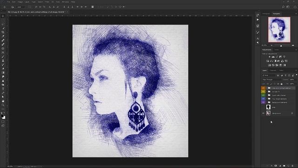Open the layer Opacity value dropdown
298x168 pixels.
click(x=292, y=80)
